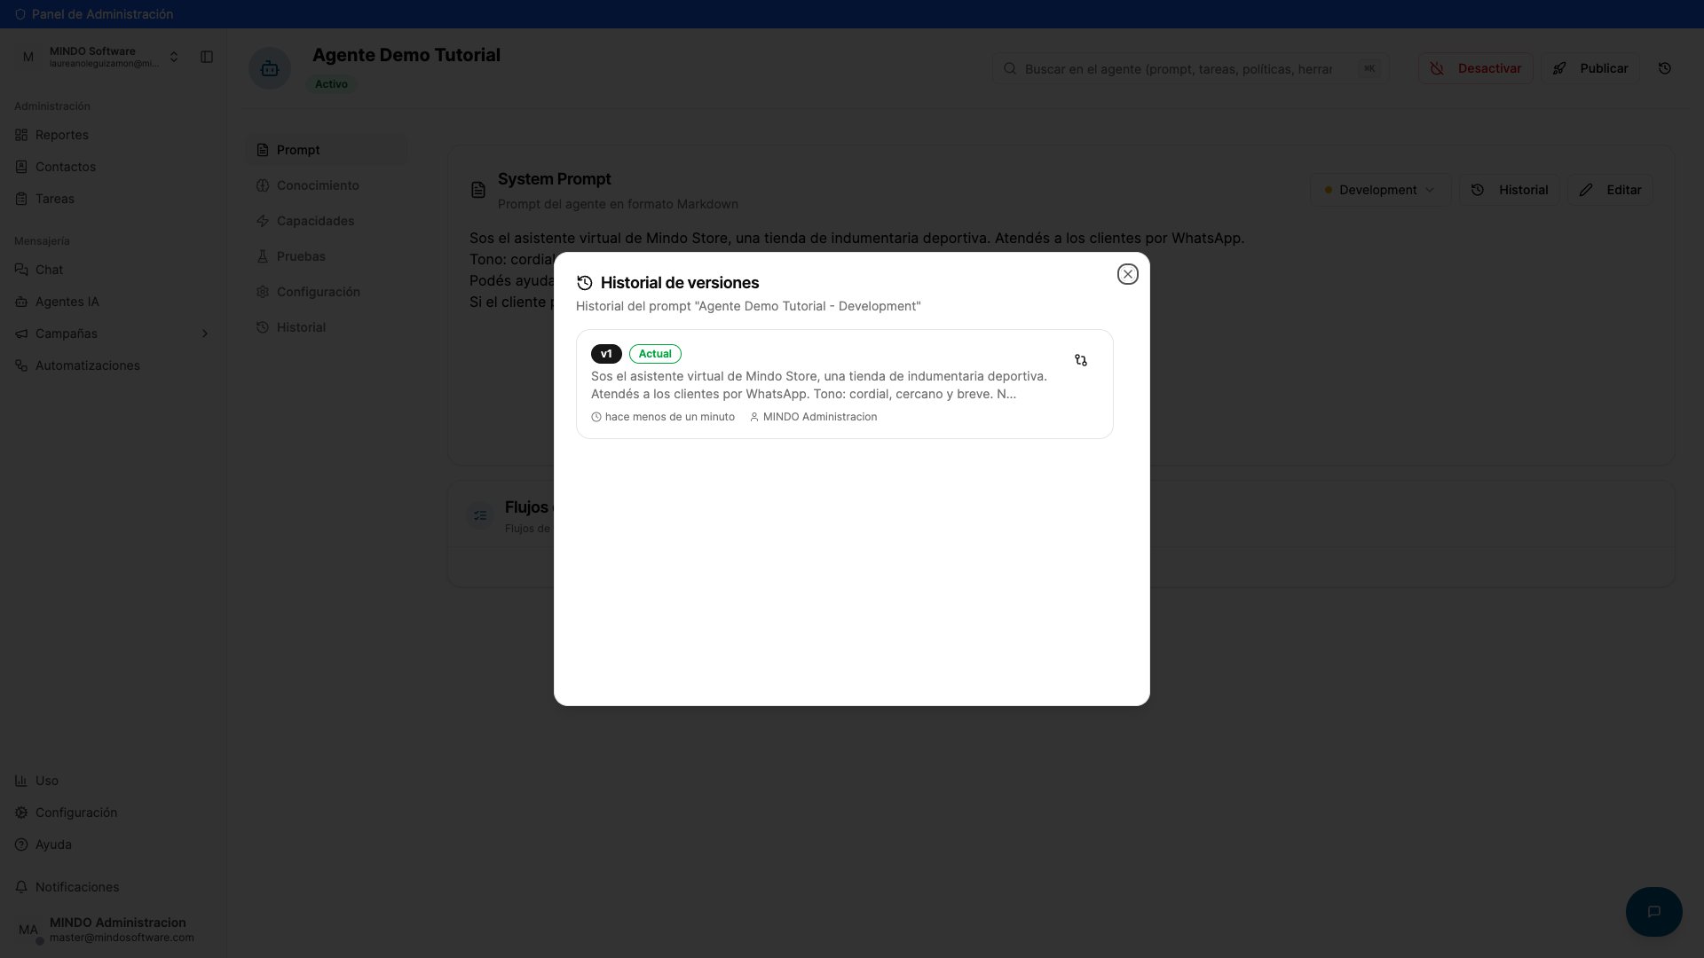Switch to the Conocimiento tab
Screen dimensions: 1704x958
(x=327, y=185)
